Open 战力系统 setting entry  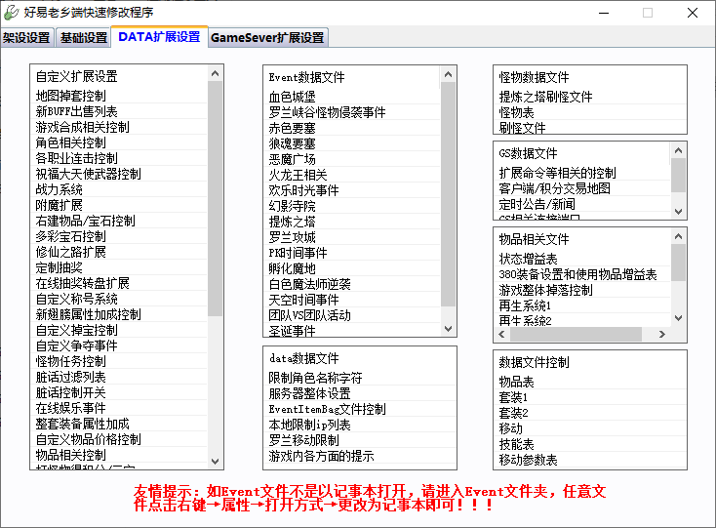(60, 189)
